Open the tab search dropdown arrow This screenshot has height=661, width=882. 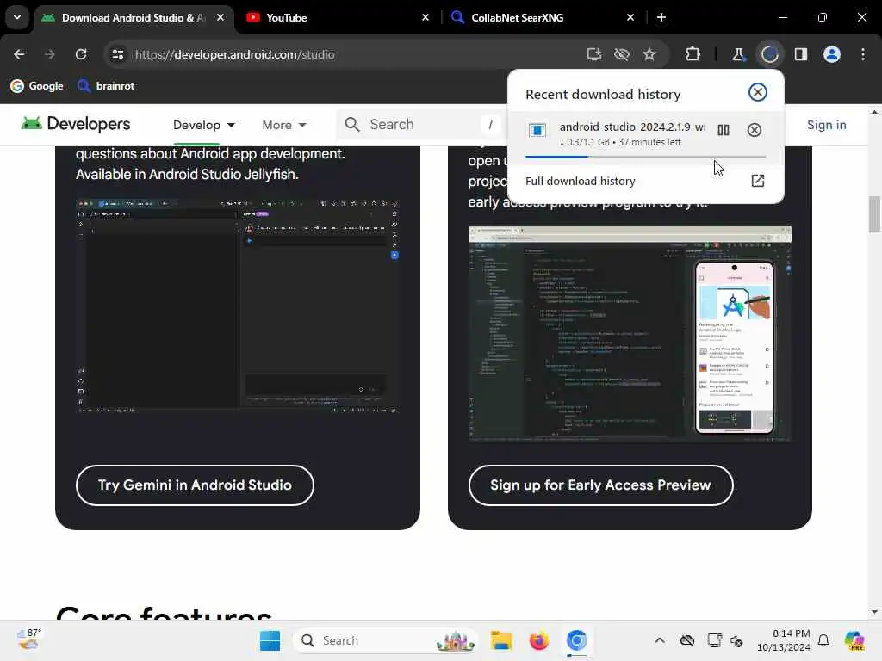tap(17, 17)
